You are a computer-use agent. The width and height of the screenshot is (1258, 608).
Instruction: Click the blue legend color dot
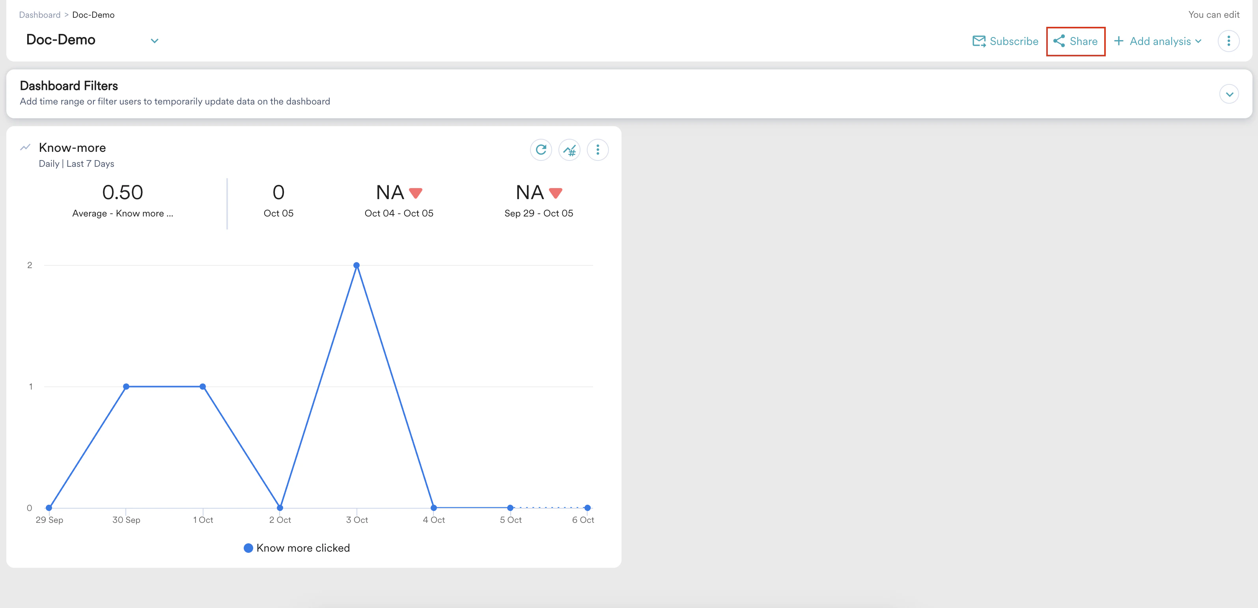click(248, 548)
